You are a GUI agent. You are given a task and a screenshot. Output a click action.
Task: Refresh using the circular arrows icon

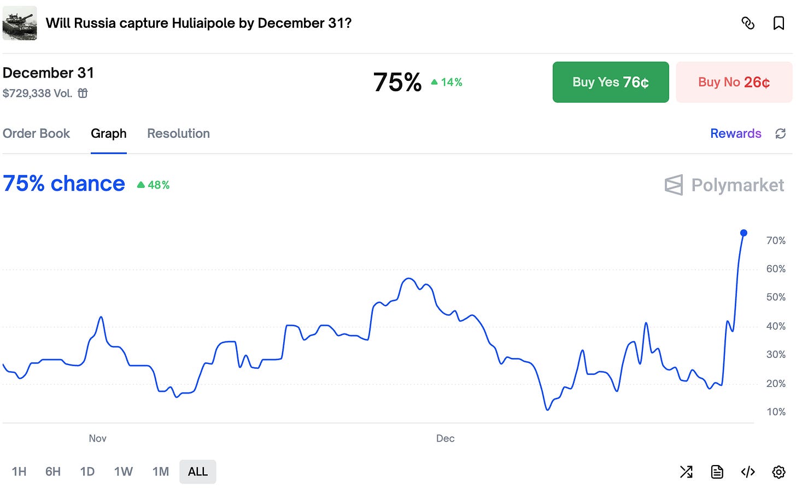tap(781, 133)
